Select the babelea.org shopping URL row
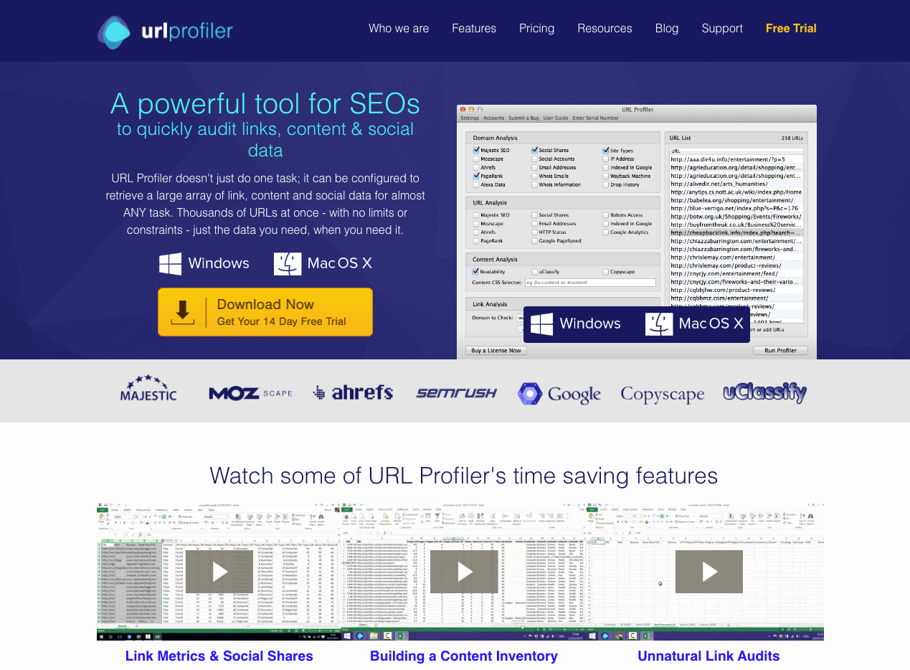The width and height of the screenshot is (910, 670). (x=736, y=200)
